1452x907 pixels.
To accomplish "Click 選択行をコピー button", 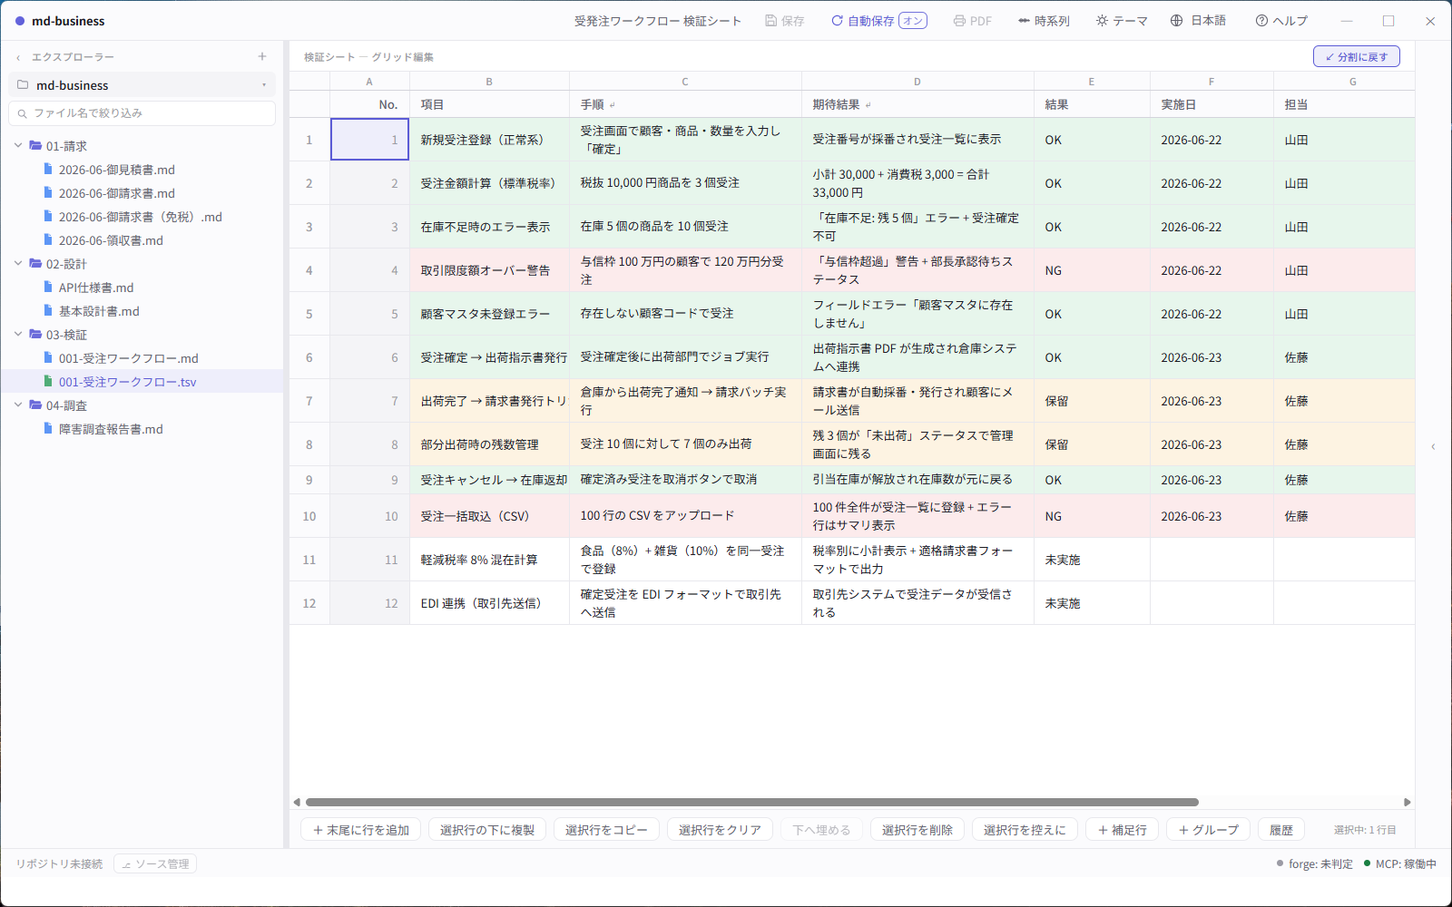I will 606,830.
